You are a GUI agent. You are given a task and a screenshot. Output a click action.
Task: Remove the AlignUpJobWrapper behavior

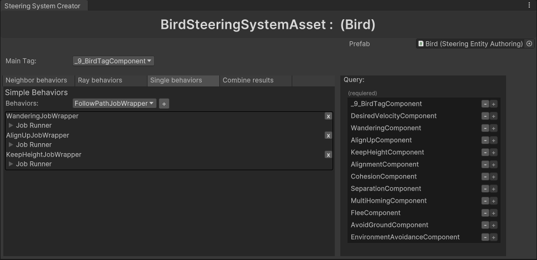click(x=328, y=136)
